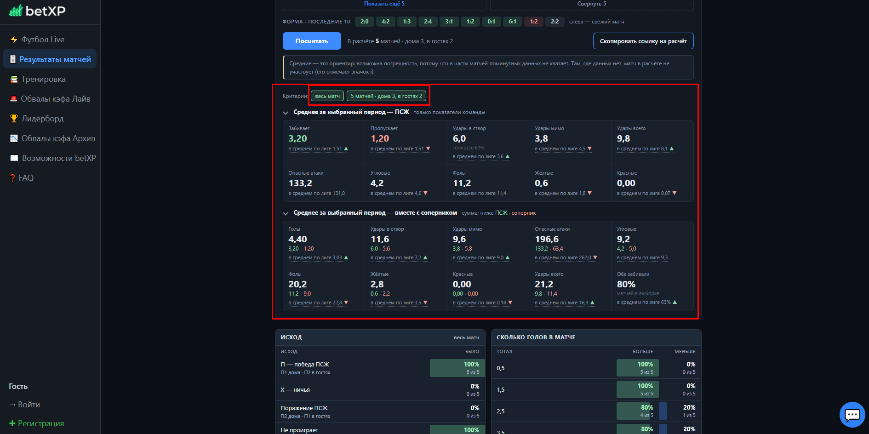Screen dimensions: 869x434
Task: Toggle the 4:2 form match chip
Action: tap(386, 22)
